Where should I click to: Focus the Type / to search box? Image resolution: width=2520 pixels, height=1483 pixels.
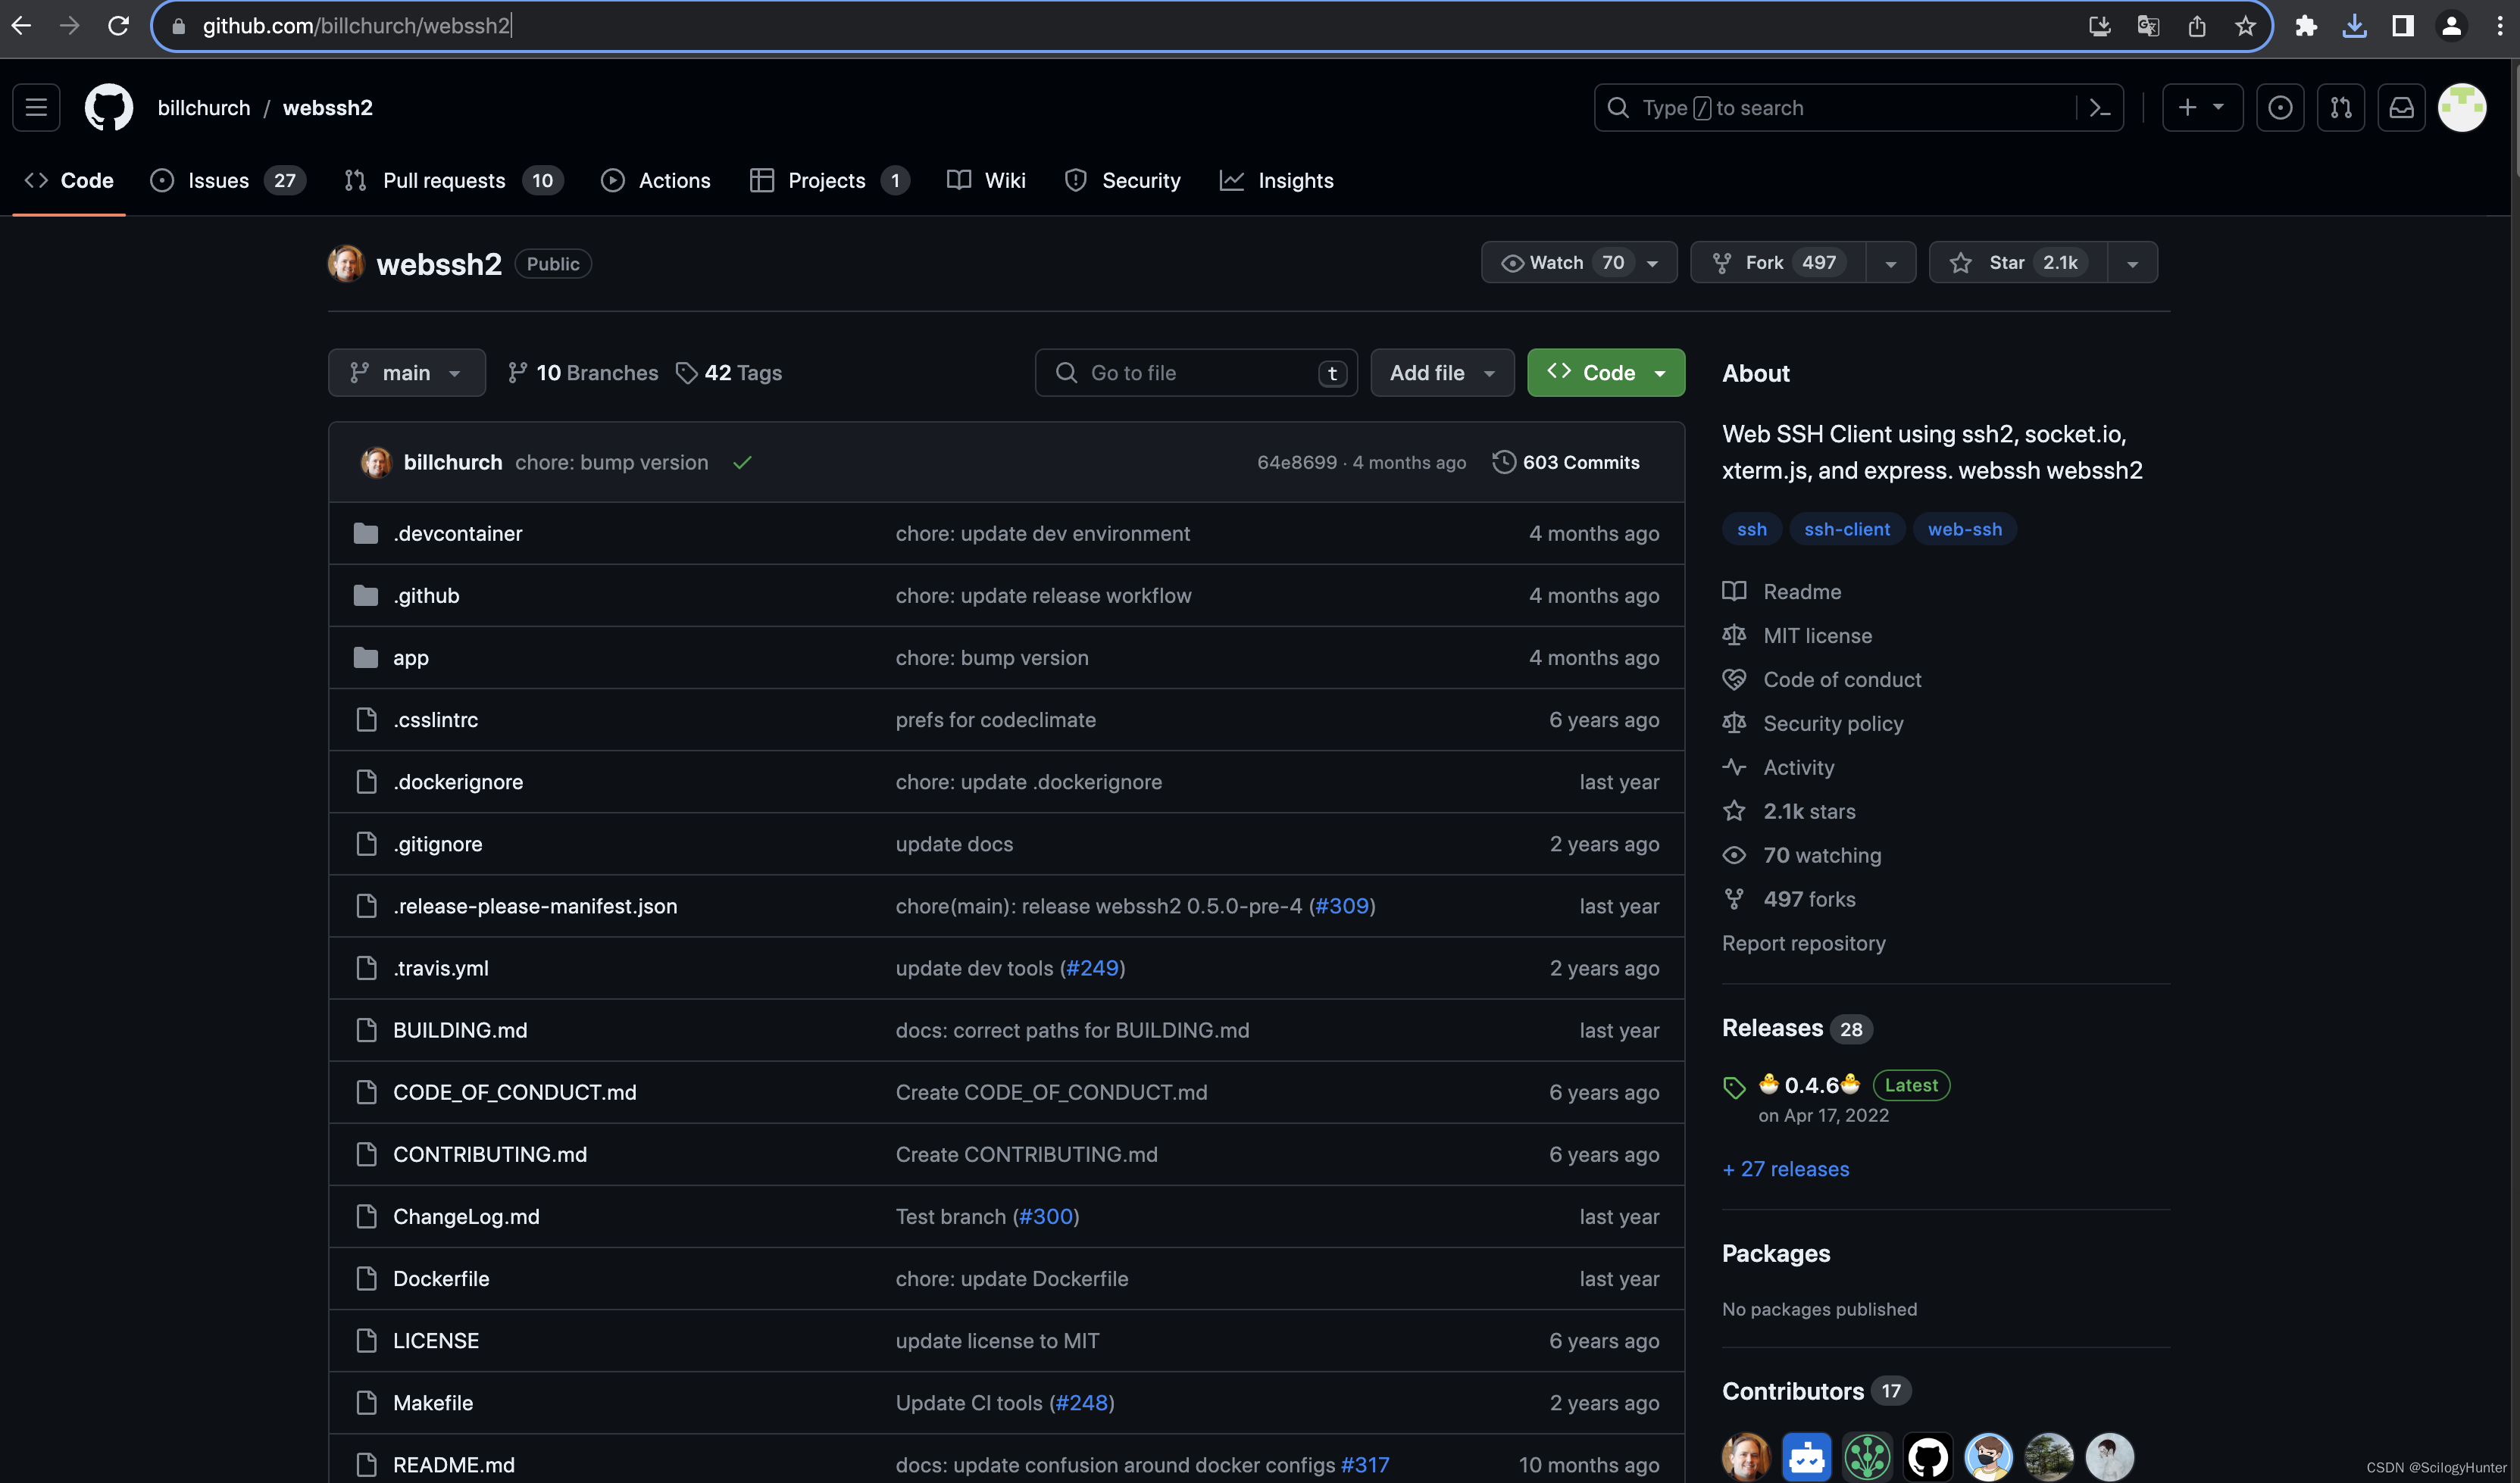pyautogui.click(x=1837, y=108)
